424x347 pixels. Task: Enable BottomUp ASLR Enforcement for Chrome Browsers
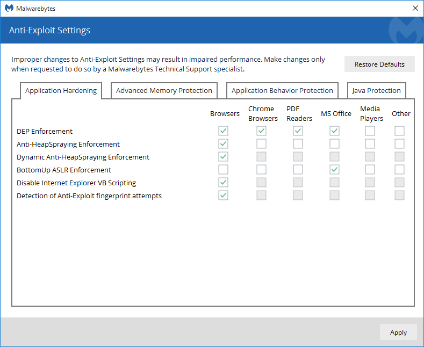tap(261, 170)
